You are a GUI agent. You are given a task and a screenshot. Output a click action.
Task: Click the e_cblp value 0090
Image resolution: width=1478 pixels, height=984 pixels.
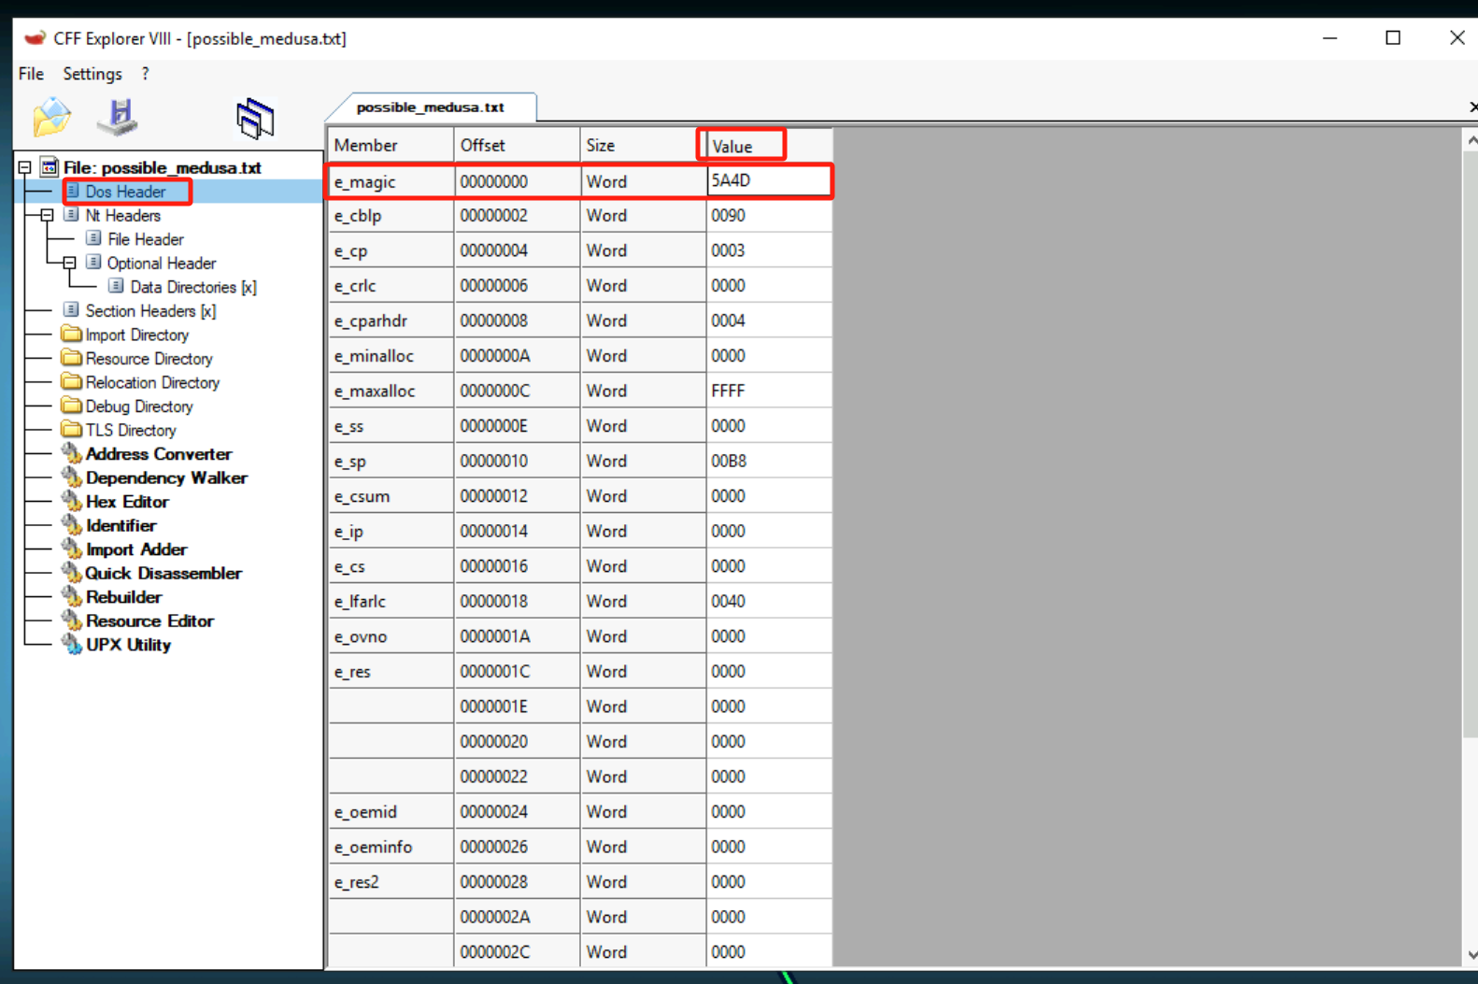coord(769,216)
